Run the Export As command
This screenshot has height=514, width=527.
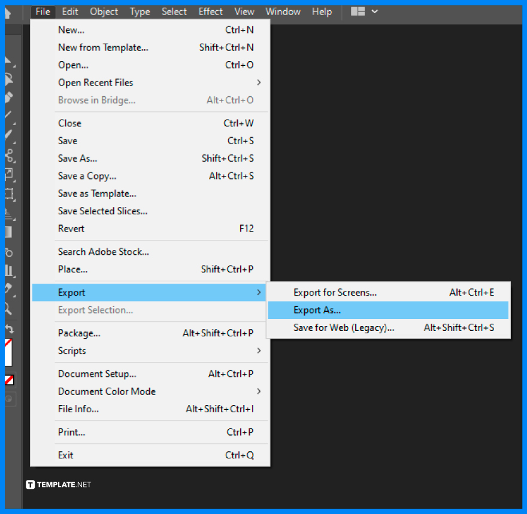318,310
